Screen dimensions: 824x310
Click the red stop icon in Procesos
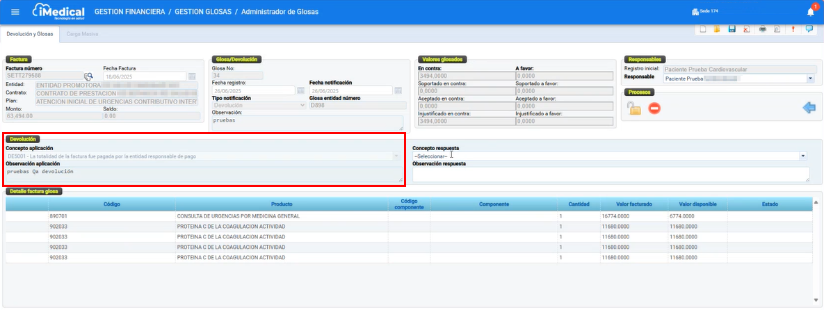(x=654, y=108)
